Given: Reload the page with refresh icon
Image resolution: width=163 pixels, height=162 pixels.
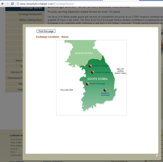Looking at the screenshot, I should tap(12, 4).
